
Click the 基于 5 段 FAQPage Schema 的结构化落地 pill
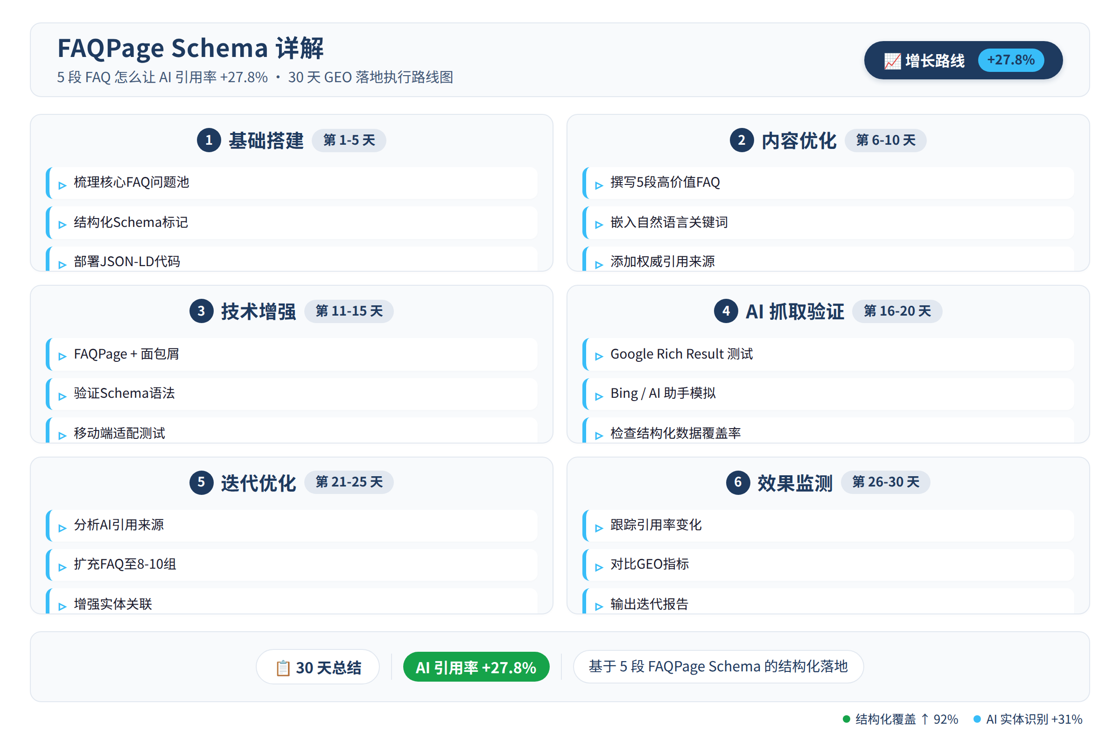coord(718,667)
